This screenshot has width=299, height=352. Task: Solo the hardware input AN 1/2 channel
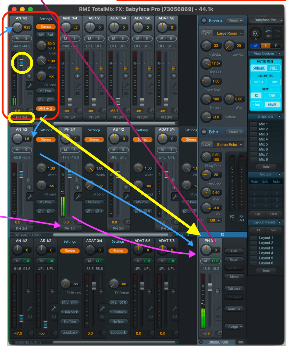pos(26,38)
